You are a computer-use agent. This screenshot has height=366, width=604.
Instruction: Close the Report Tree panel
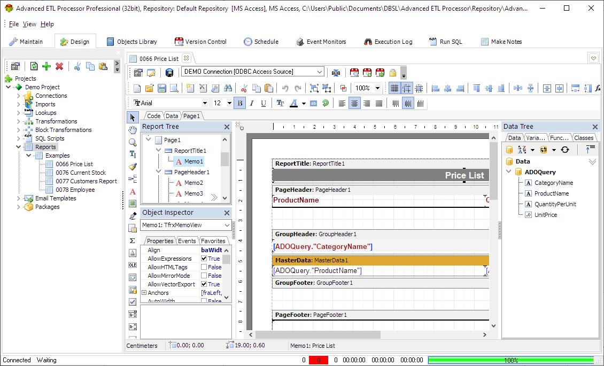[x=227, y=127]
